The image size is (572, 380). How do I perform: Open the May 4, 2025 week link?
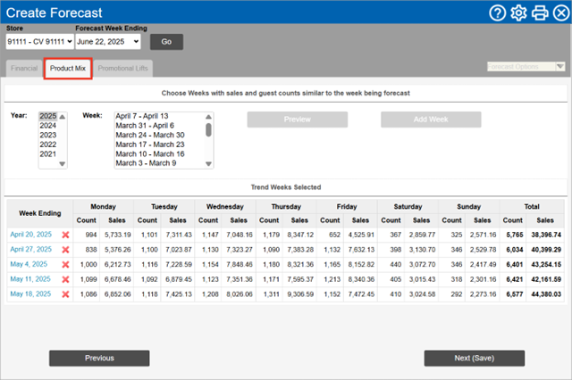tap(29, 264)
